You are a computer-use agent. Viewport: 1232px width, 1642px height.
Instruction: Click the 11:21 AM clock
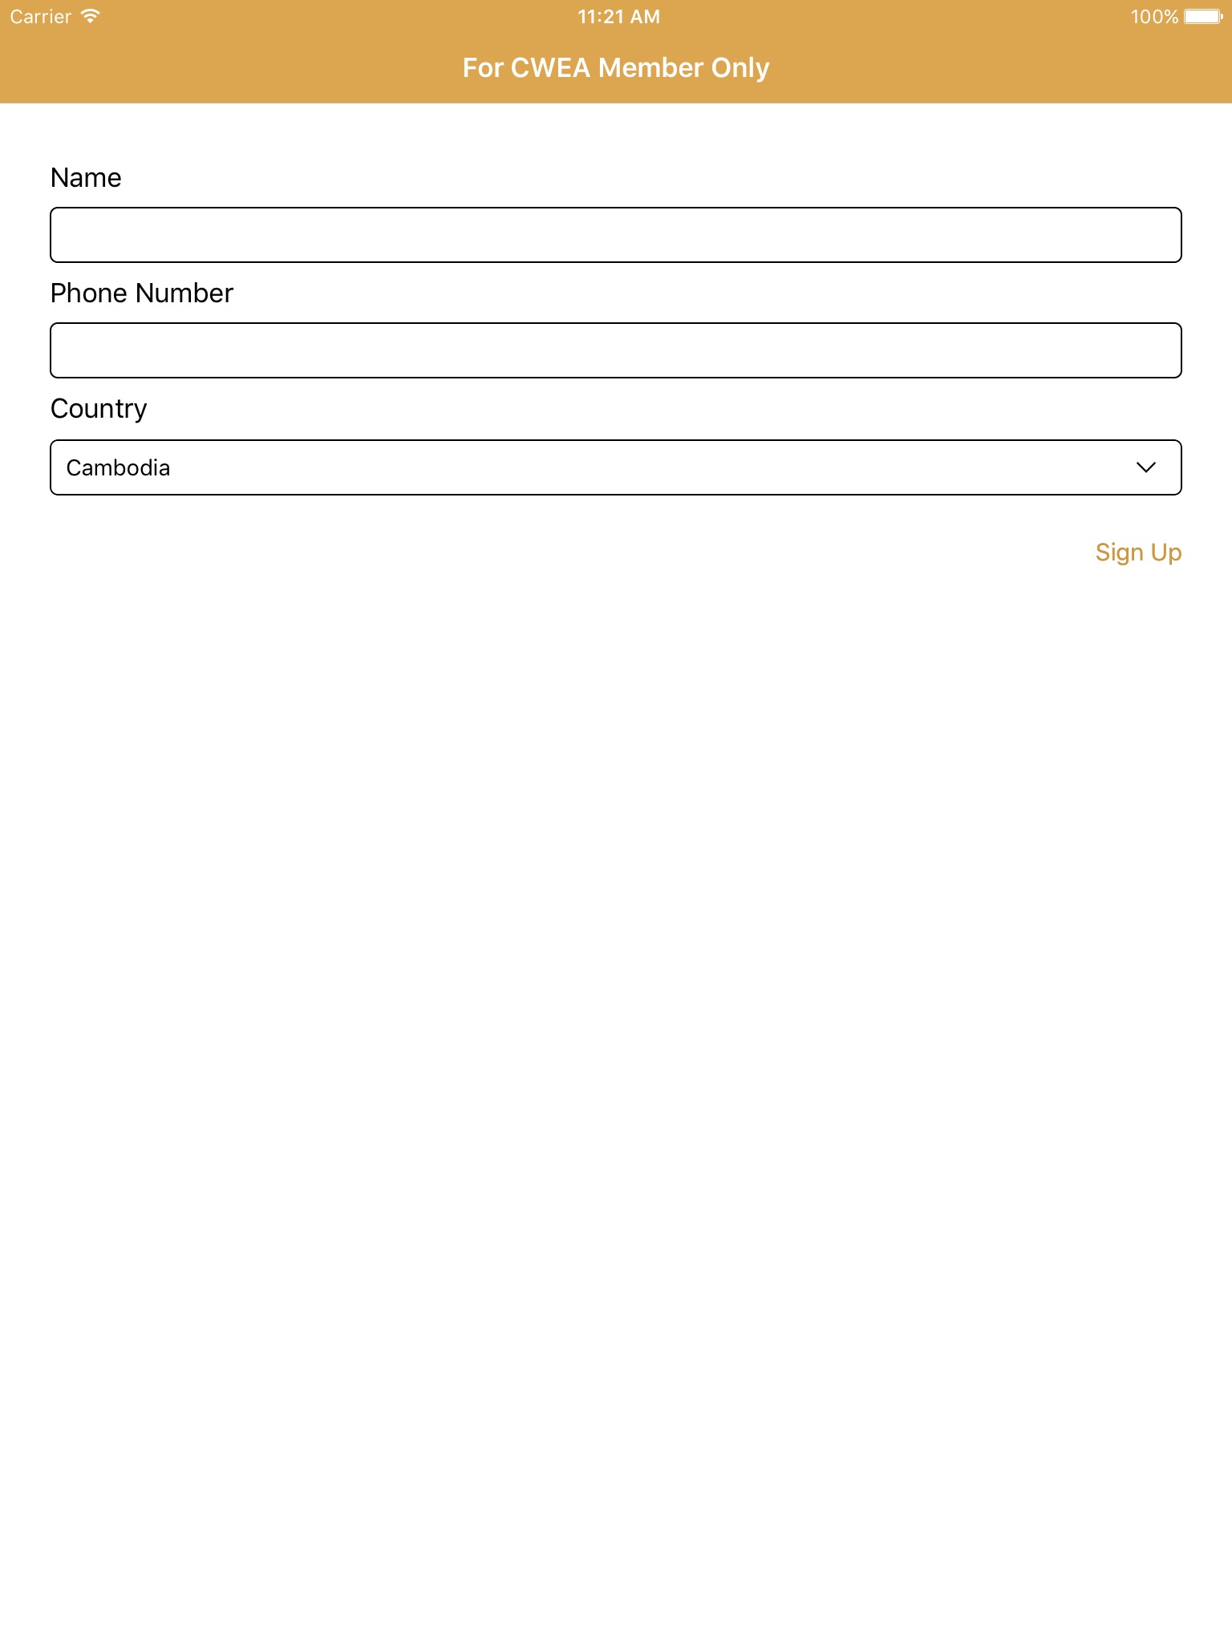click(x=618, y=16)
